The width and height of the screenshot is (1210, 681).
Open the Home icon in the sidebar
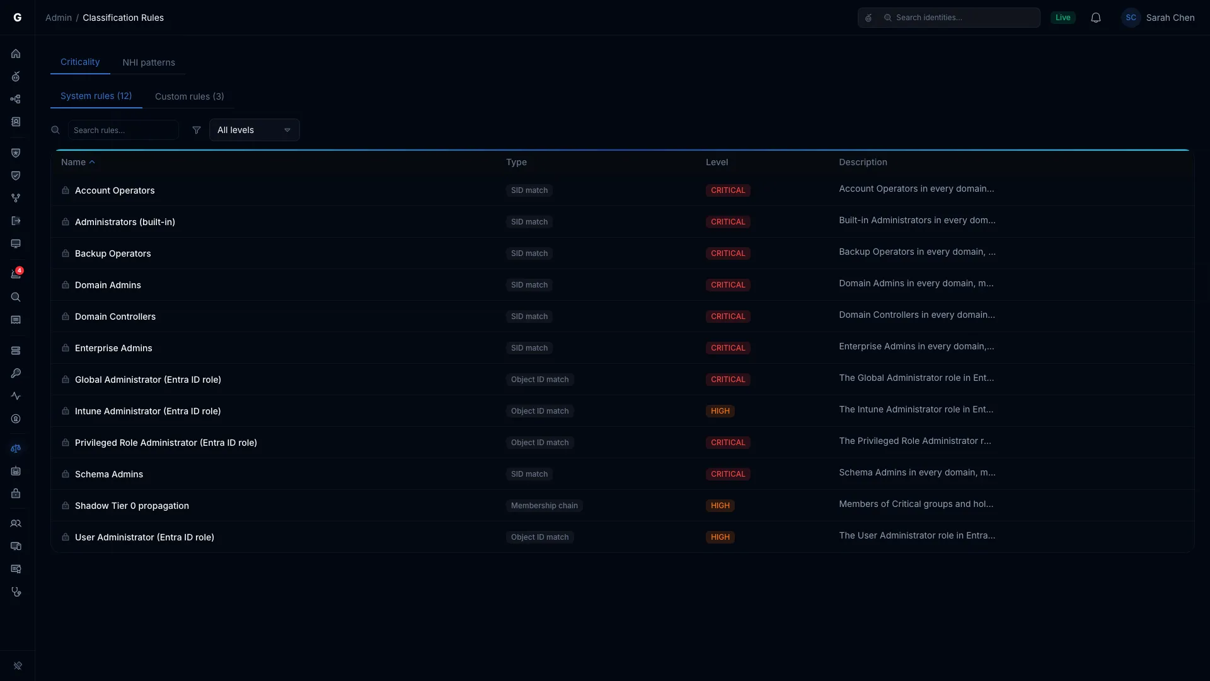tap(16, 54)
